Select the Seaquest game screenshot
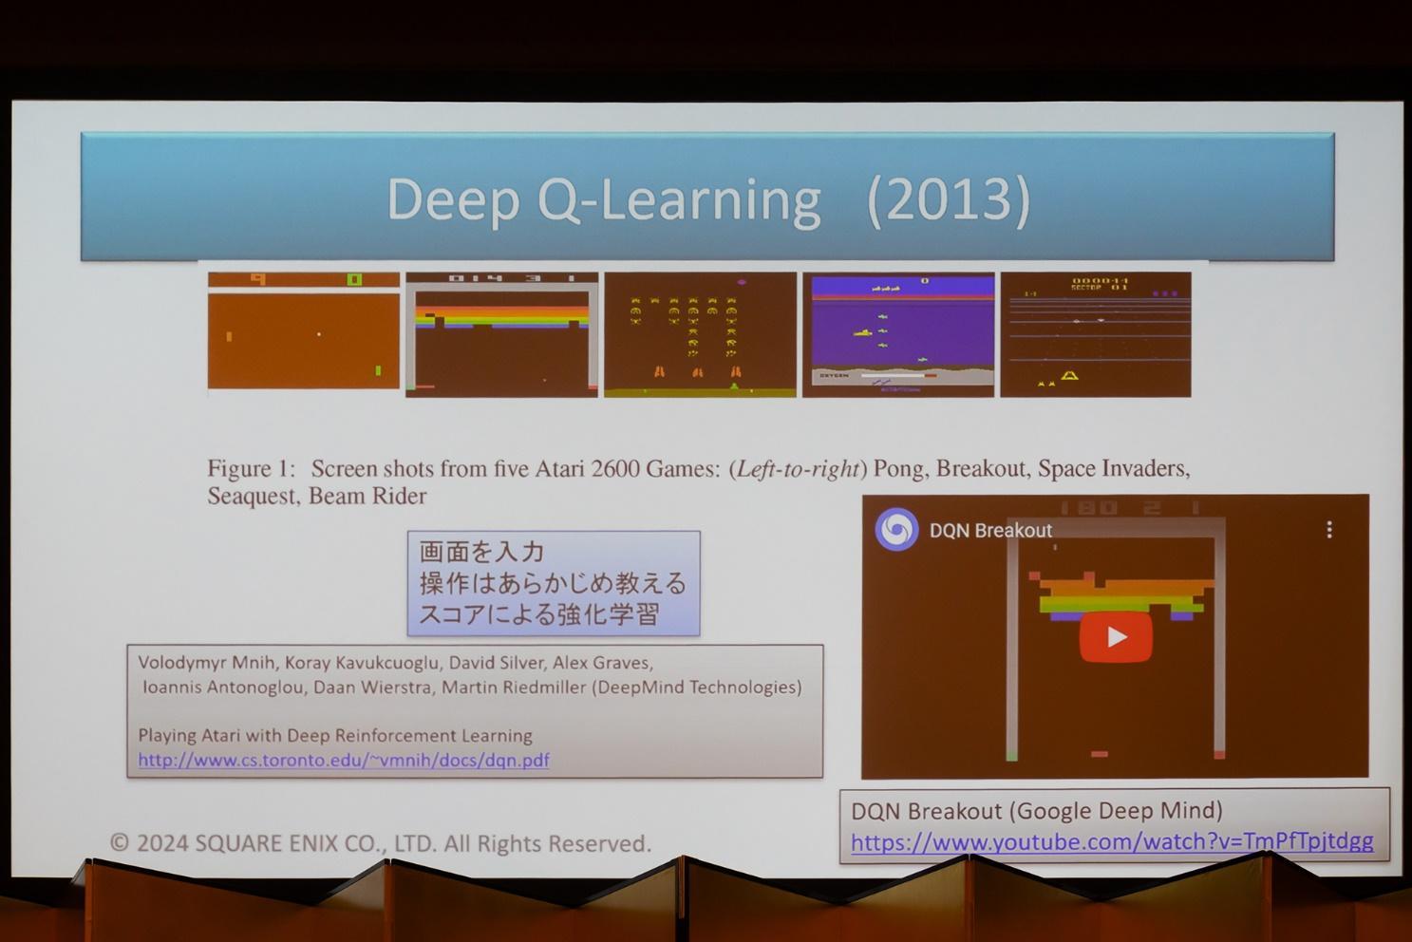Screen dimensions: 1412x942 tap(898, 334)
